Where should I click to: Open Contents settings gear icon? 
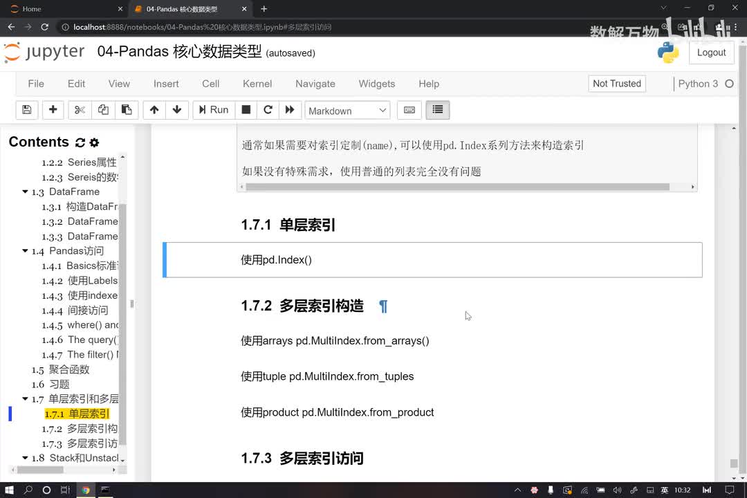point(94,142)
